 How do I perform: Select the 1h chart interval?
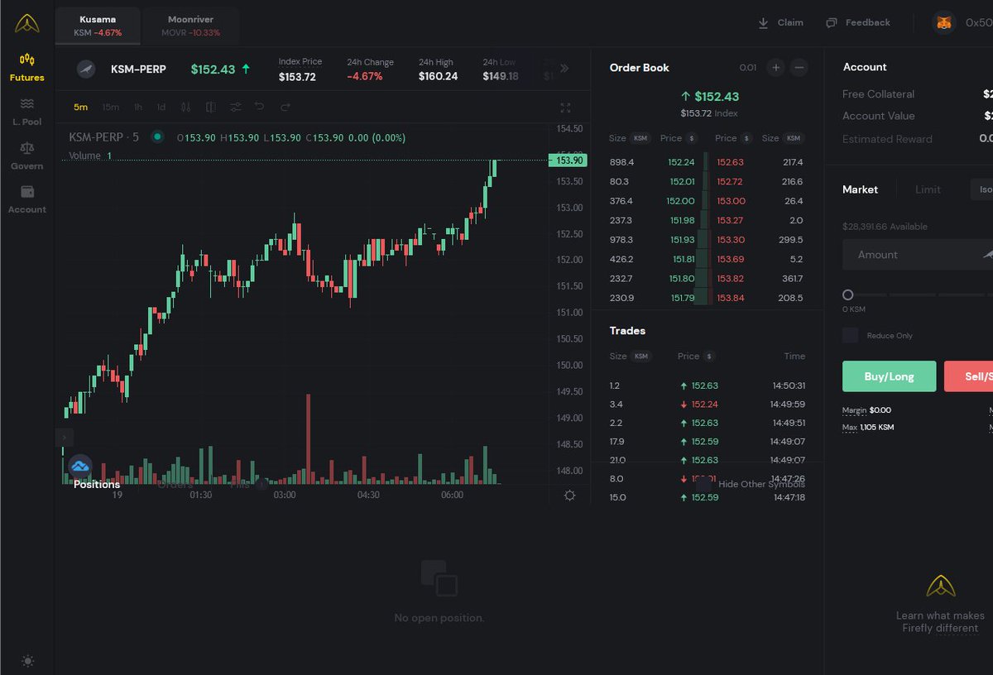(138, 108)
